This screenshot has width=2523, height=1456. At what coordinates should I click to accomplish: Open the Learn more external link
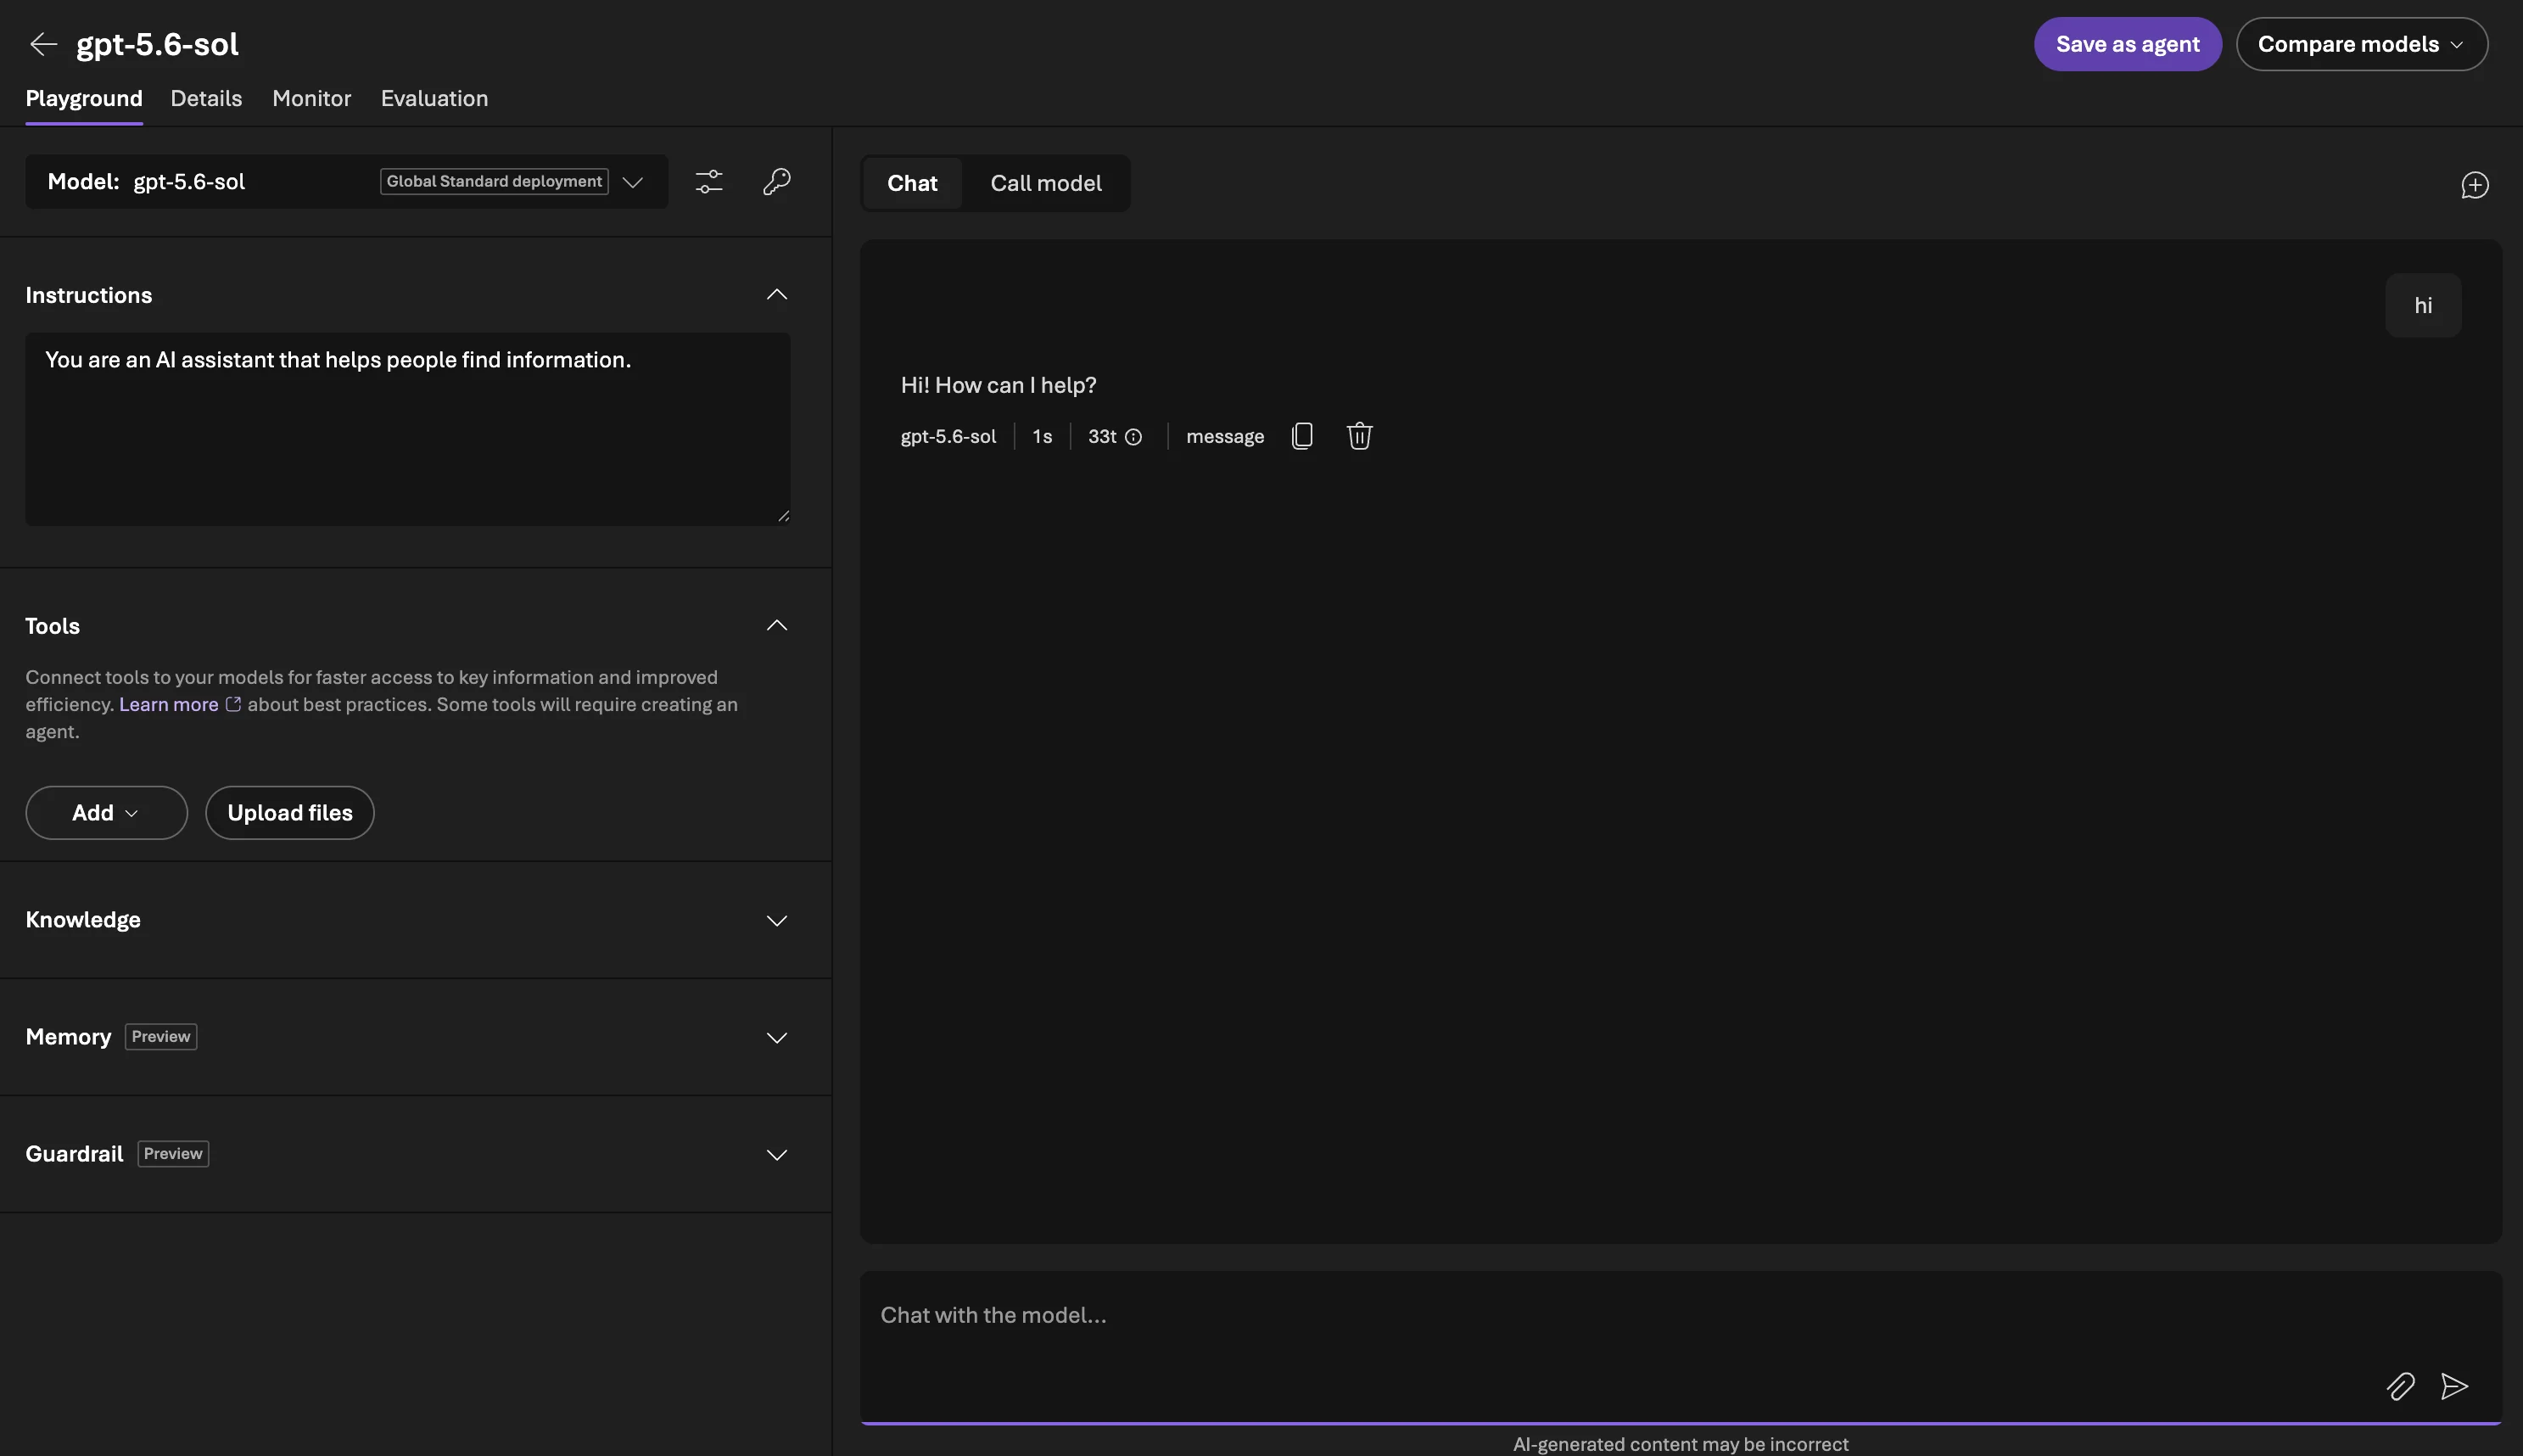tap(180, 704)
